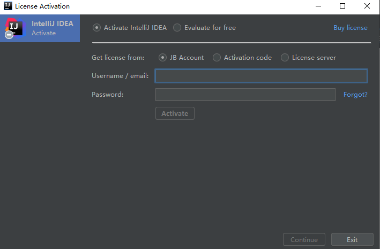Click the 'Username / email:' label
The height and width of the screenshot is (249, 380).
(x=120, y=76)
